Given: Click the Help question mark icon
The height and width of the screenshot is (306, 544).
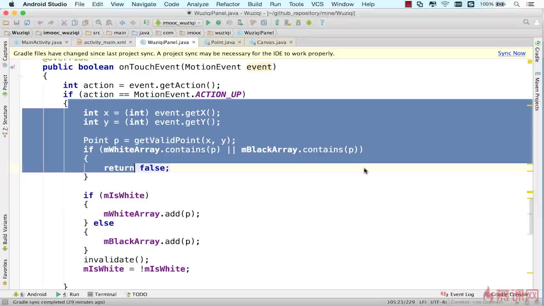Looking at the screenshot, I should (x=322, y=23).
